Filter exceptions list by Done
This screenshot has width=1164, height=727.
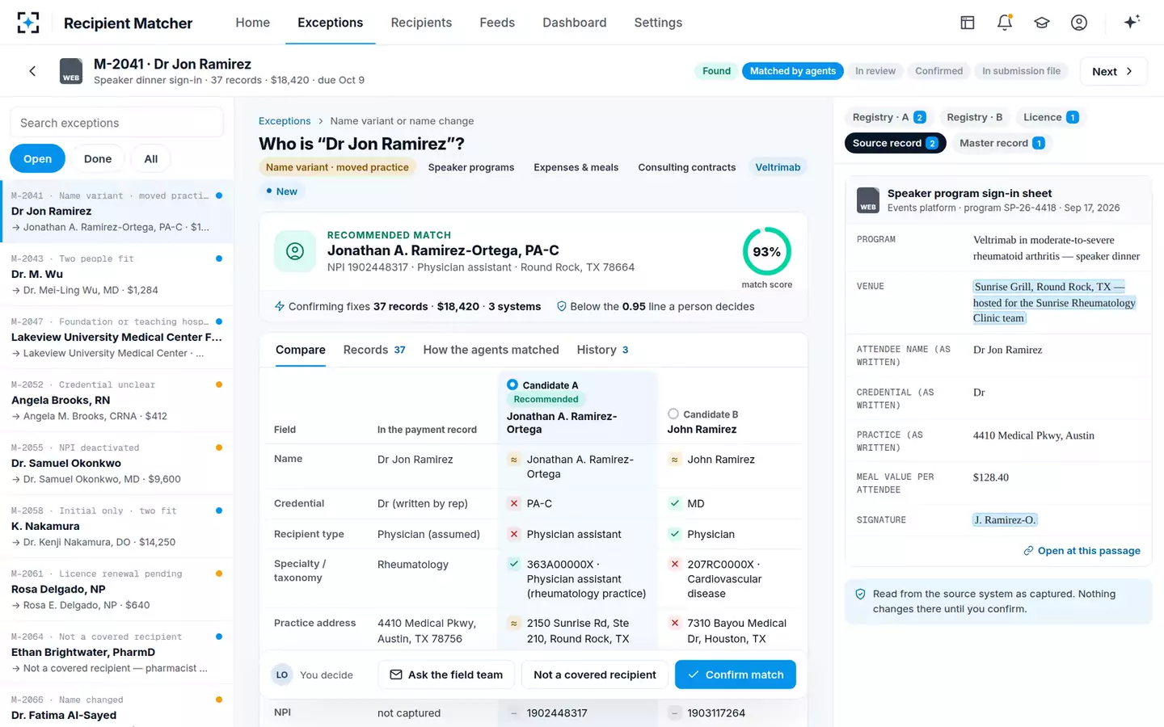98,158
